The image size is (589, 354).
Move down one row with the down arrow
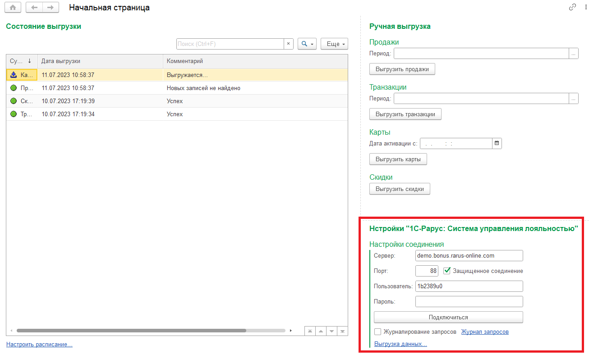point(332,331)
